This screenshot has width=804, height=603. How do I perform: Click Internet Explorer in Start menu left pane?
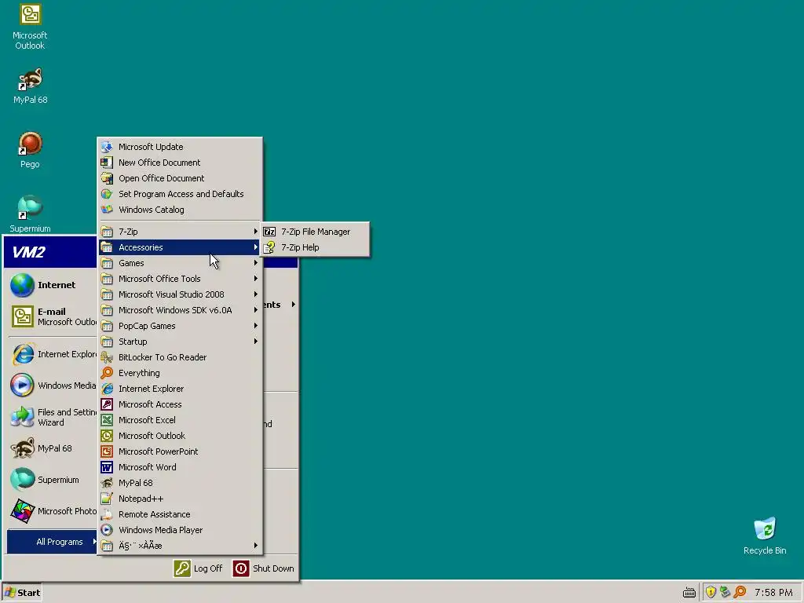tap(53, 354)
